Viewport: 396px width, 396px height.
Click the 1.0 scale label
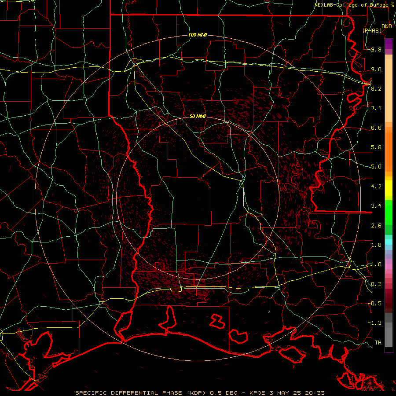(x=376, y=264)
